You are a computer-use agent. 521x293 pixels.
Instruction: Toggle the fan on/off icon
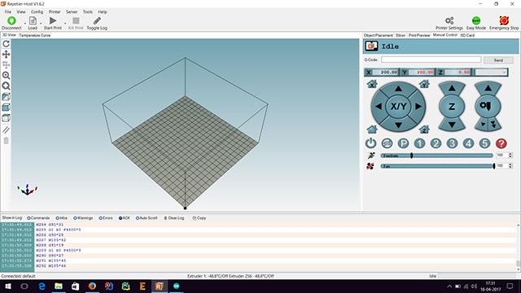(x=370, y=166)
